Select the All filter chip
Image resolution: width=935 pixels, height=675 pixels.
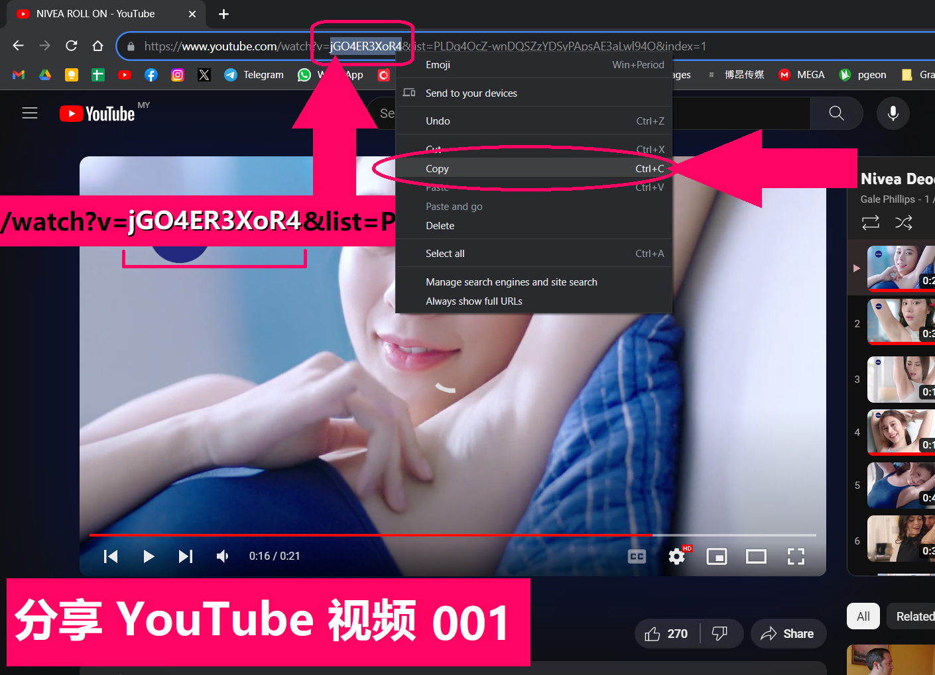click(x=863, y=616)
